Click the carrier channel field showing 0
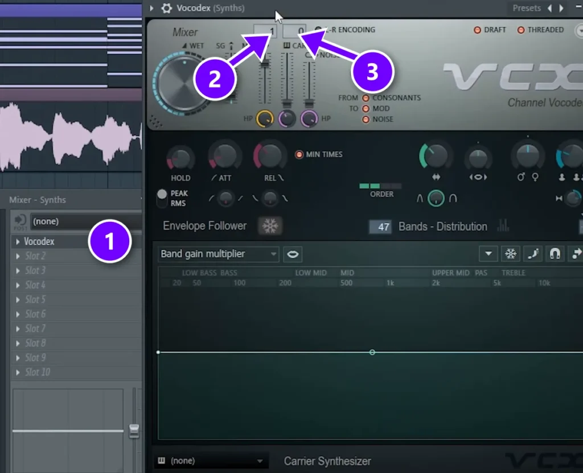Image resolution: width=583 pixels, height=473 pixels. [294, 31]
